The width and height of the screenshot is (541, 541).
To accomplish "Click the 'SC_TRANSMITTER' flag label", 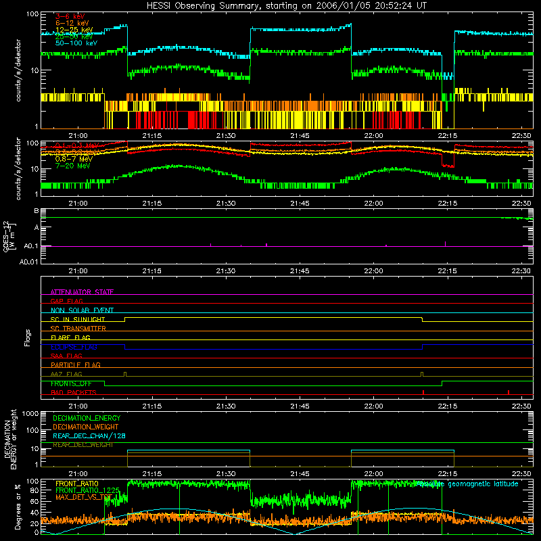I will click(78, 329).
